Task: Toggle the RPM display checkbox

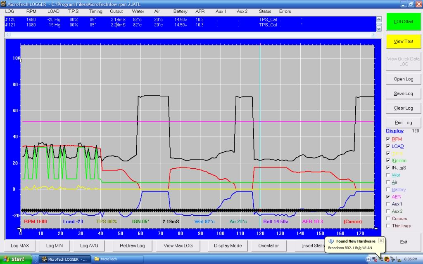Action: [388, 139]
